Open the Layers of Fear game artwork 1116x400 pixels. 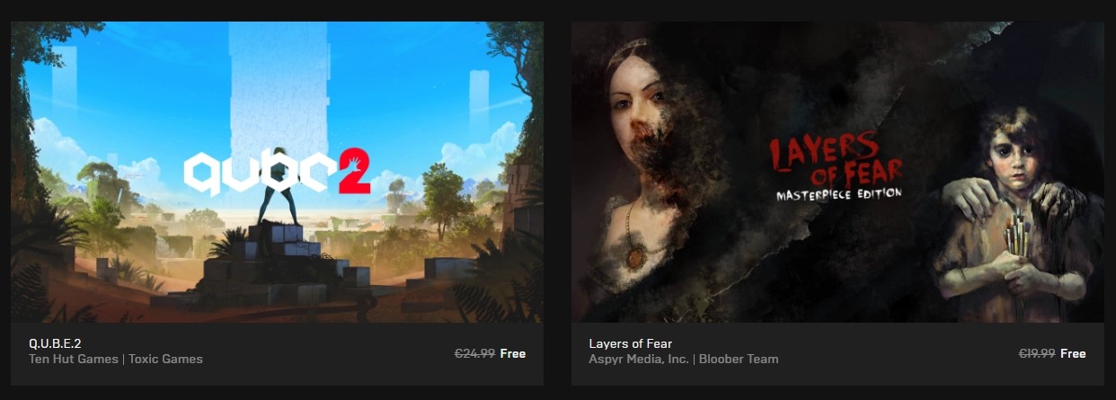[837, 172]
